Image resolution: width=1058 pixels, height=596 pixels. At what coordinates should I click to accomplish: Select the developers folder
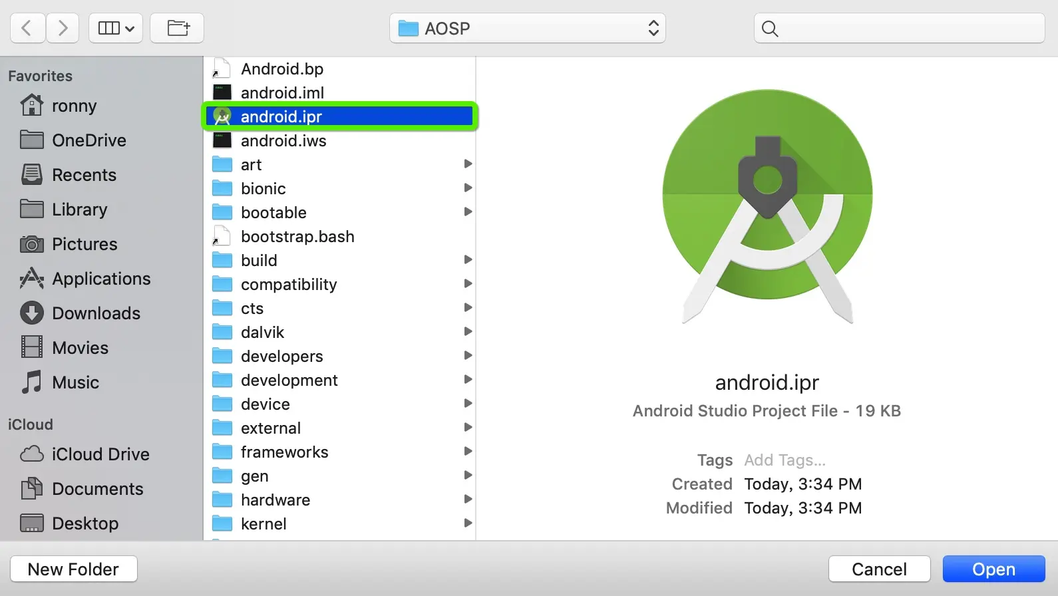339,356
